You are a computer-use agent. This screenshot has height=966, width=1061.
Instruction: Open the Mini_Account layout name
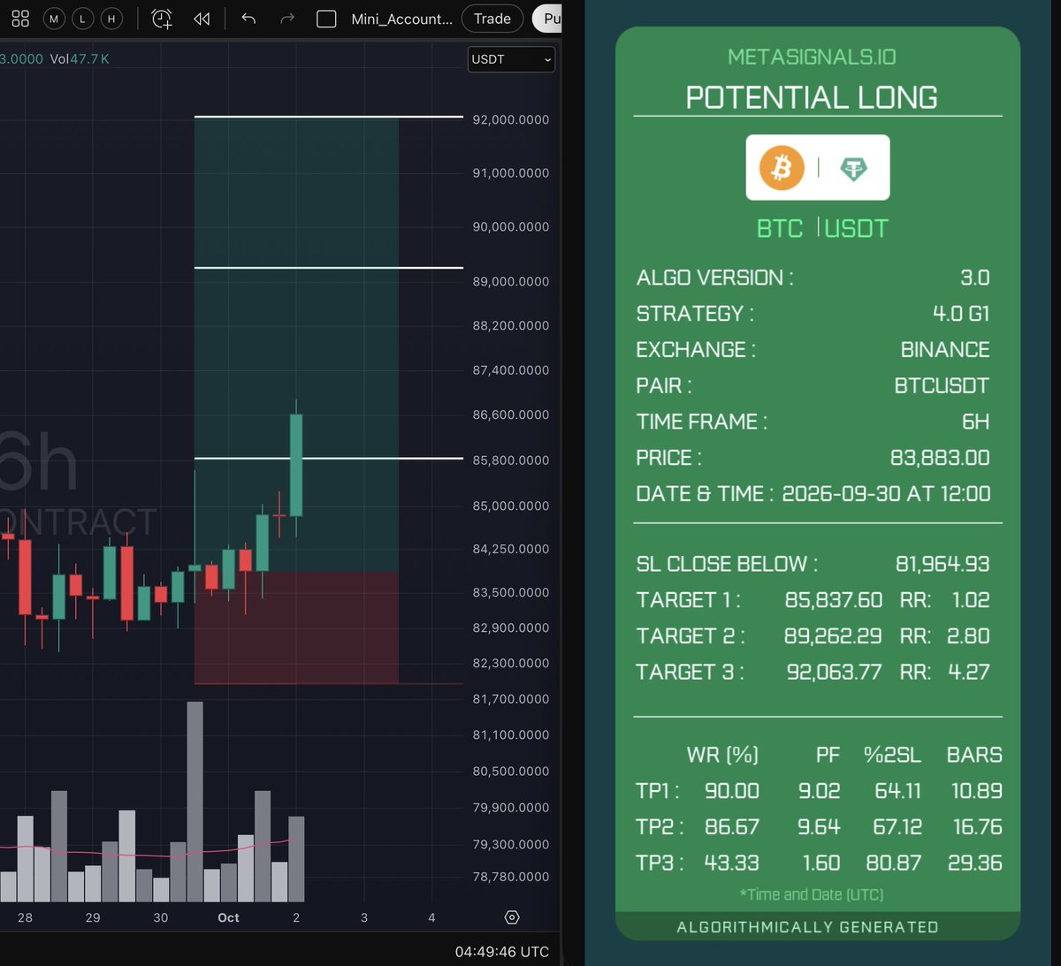click(401, 19)
